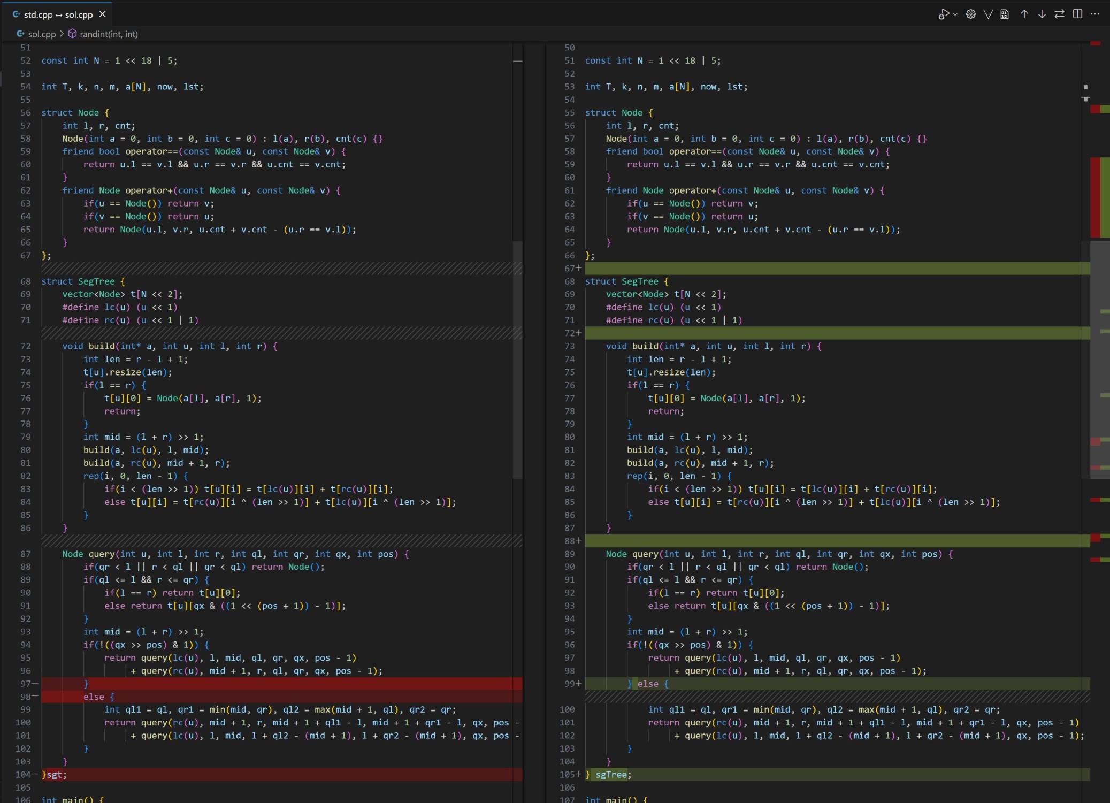Viewport: 1110px width, 803px height.
Task: Go to the previous change with the up arrow
Action: tap(1024, 14)
